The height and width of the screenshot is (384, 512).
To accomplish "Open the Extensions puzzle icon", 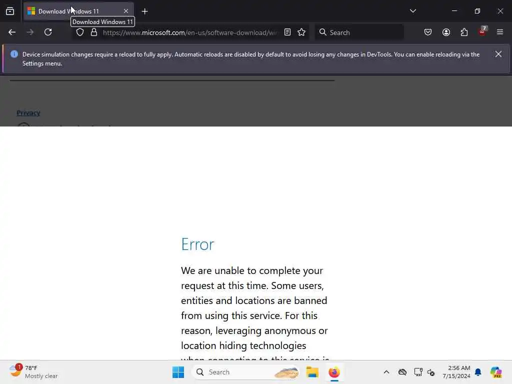I will tap(464, 32).
